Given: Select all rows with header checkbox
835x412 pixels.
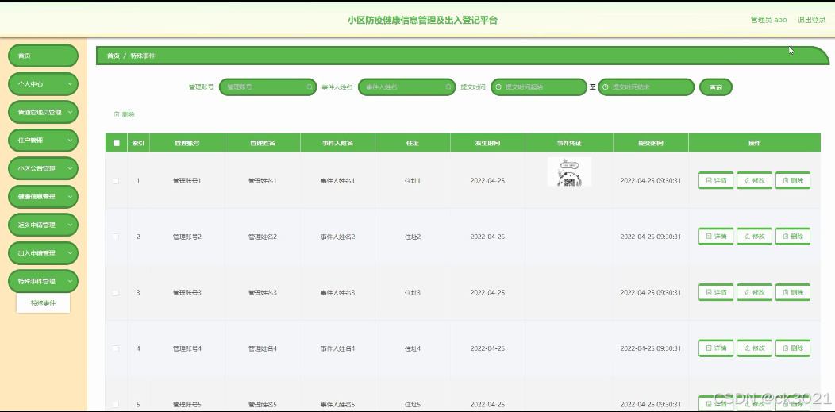Looking at the screenshot, I should tap(116, 143).
